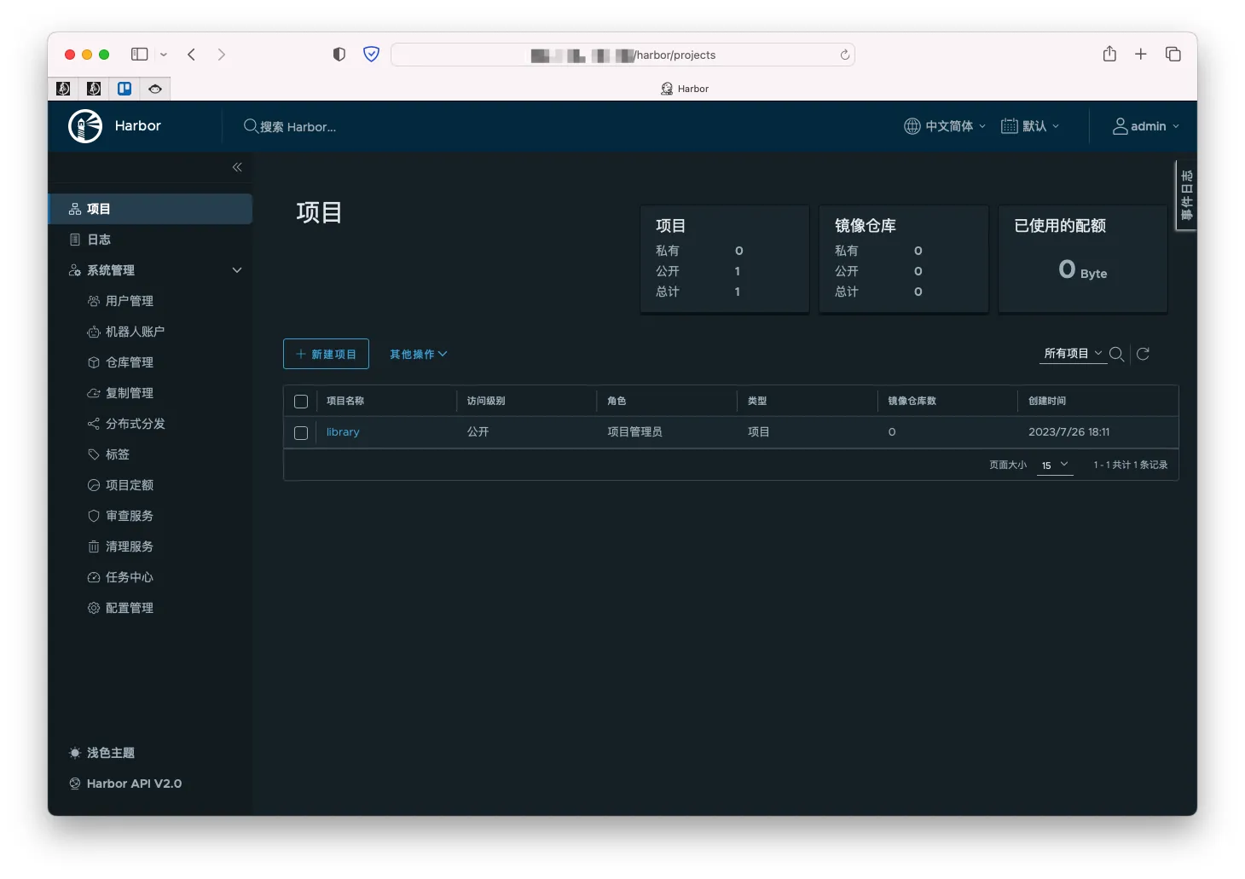1245x879 pixels.
Task: Open the admin user menu
Action: [x=1146, y=126]
